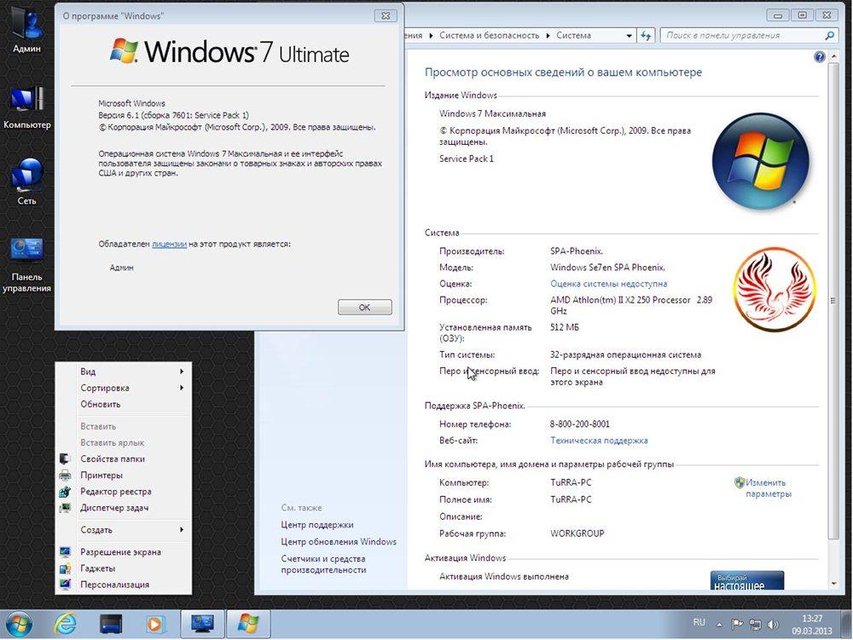Click the volume speaker icon in the tray

point(775,624)
